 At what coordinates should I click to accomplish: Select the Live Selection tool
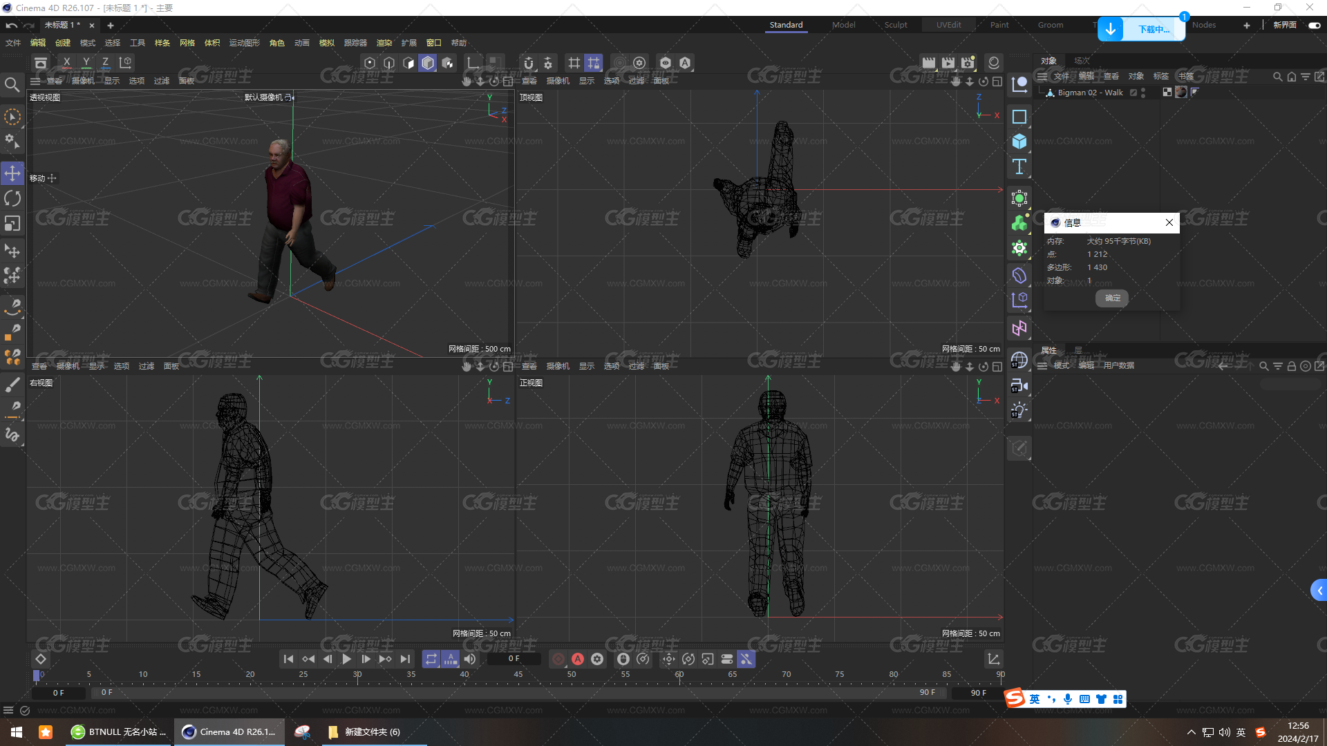click(x=12, y=117)
